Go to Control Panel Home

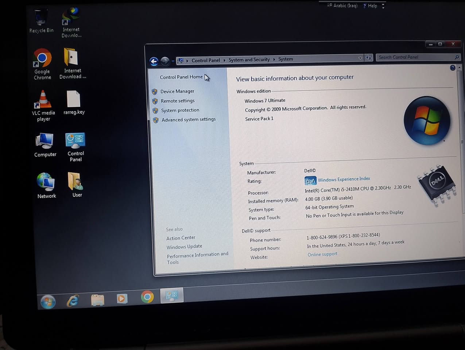pyautogui.click(x=181, y=77)
